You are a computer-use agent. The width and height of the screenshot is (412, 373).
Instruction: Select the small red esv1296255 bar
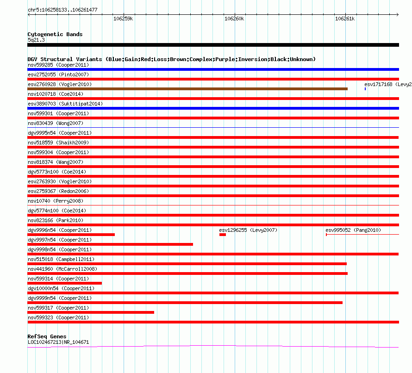pyautogui.click(x=223, y=235)
